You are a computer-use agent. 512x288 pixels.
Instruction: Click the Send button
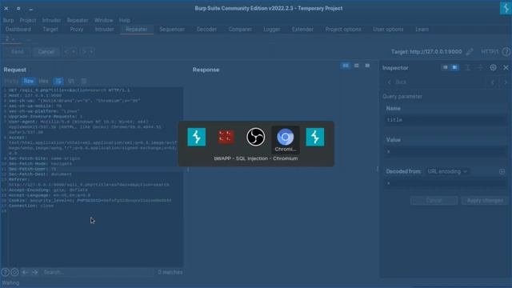coord(17,51)
